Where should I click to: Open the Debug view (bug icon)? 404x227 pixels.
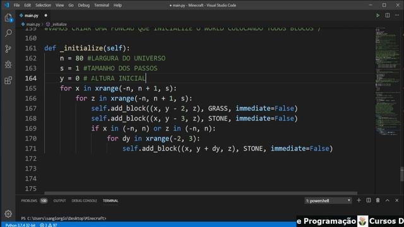coord(8,64)
